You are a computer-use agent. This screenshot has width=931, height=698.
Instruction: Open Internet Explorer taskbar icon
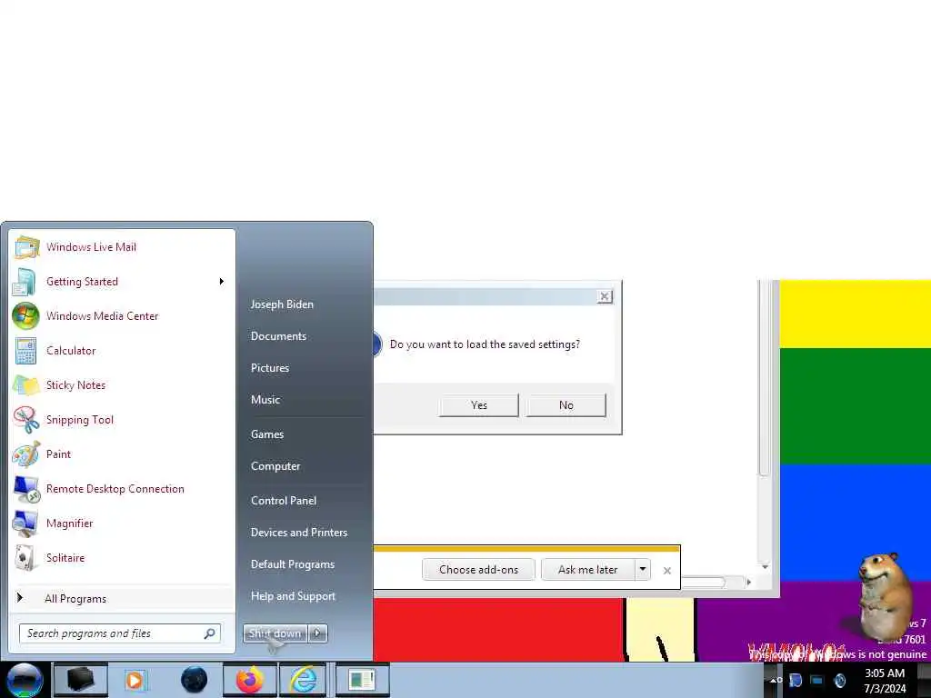pyautogui.click(x=303, y=680)
